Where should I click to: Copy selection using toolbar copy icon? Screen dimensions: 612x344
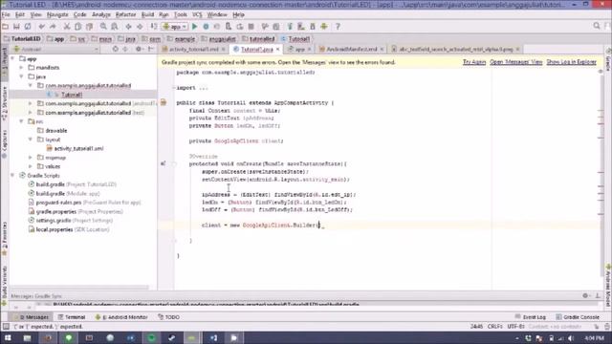coord(78,27)
